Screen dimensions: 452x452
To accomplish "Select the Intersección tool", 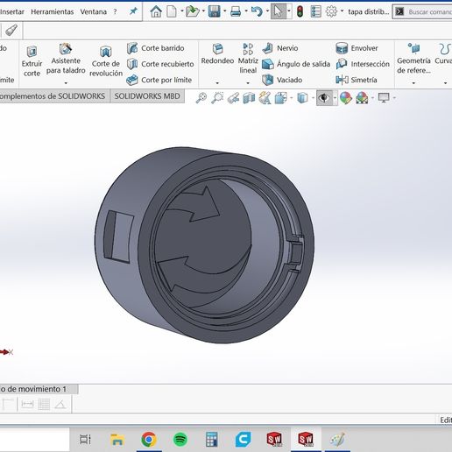I will pyautogui.click(x=363, y=64).
